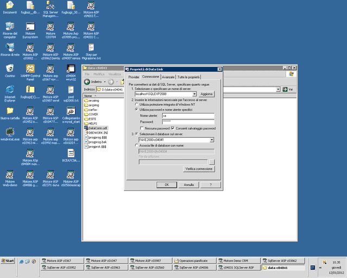
Task: Switch to c04031 SQLServer ASP taskbar item
Action: tap(239, 268)
